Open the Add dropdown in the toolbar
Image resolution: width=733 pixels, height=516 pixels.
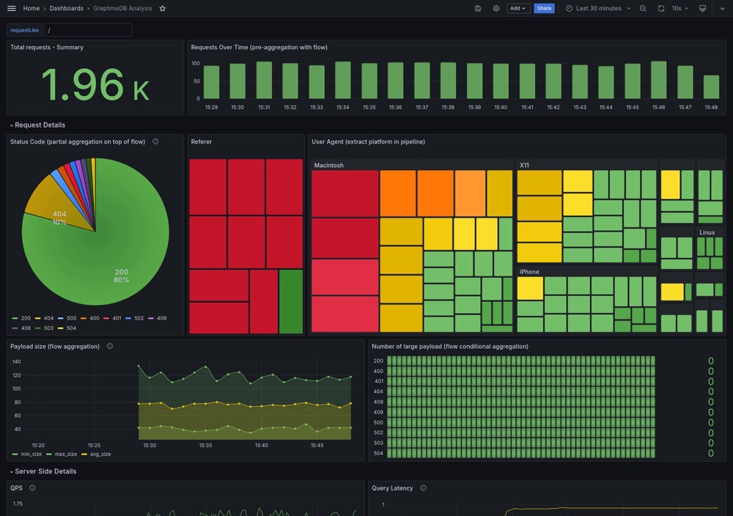click(518, 8)
